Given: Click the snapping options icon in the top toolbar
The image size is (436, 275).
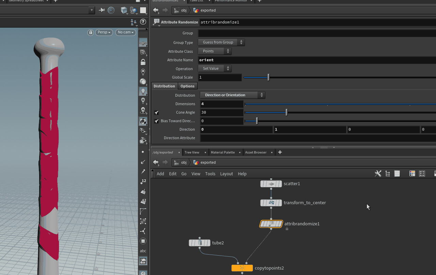Looking at the screenshot, I should coord(111,10).
